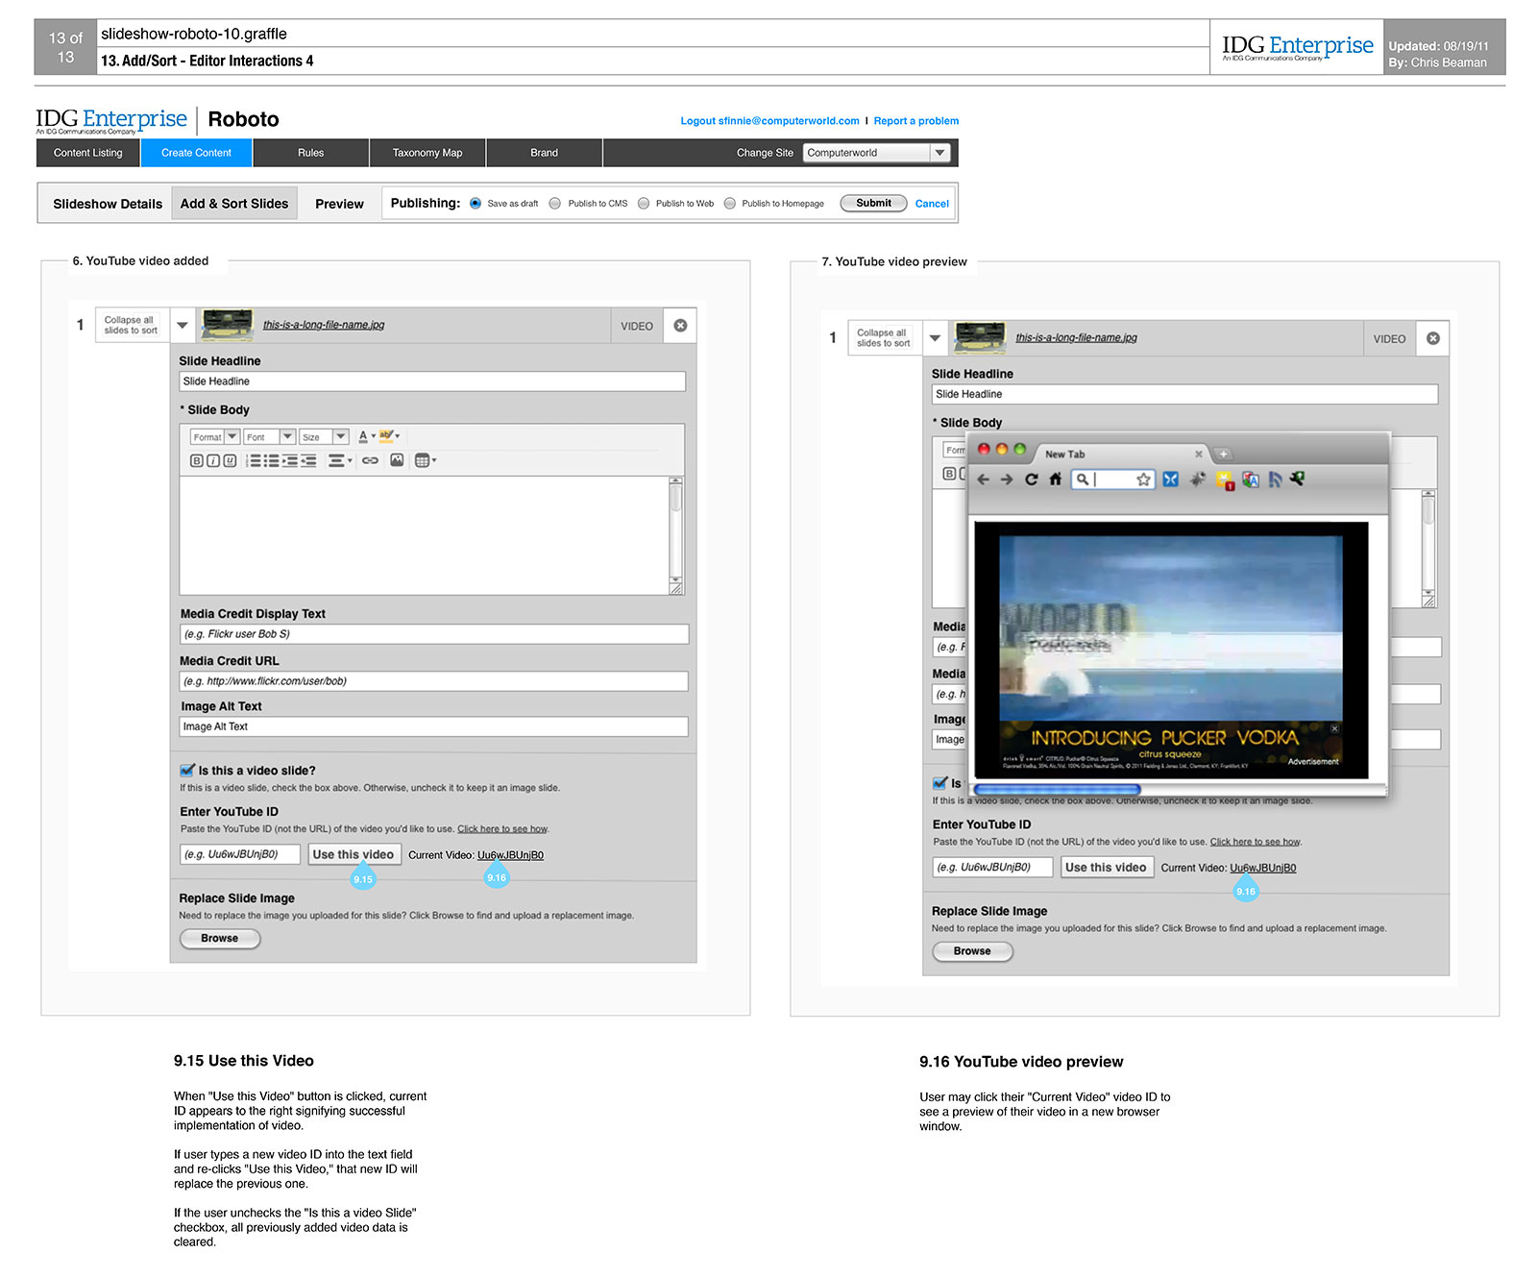Click RSS feed extension icon in browser
The width and height of the screenshot is (1537, 1278).
click(1275, 479)
